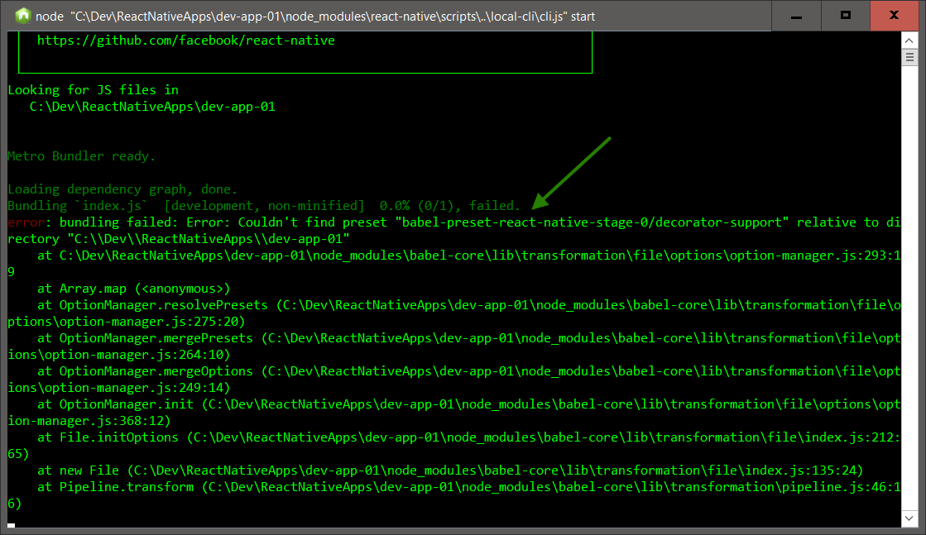Minimize the node console window
This screenshot has width=926, height=535.
(796, 16)
